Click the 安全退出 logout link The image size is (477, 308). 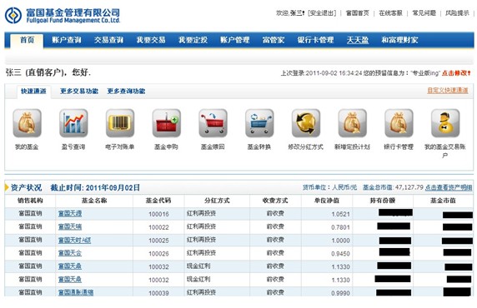click(322, 13)
